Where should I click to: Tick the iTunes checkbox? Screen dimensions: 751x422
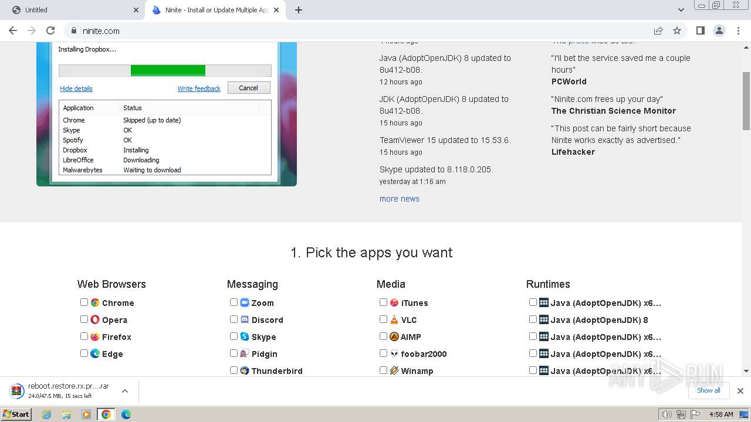(x=384, y=302)
